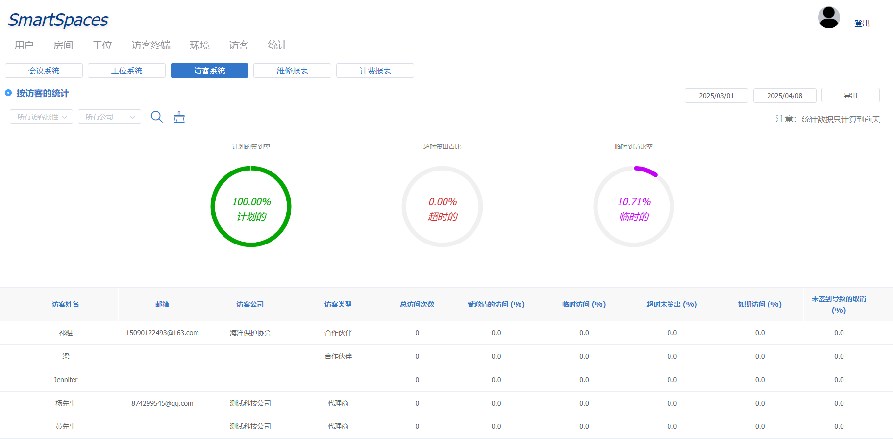Click the end date field 2025/04/08
This screenshot has height=439, width=893.
point(785,96)
